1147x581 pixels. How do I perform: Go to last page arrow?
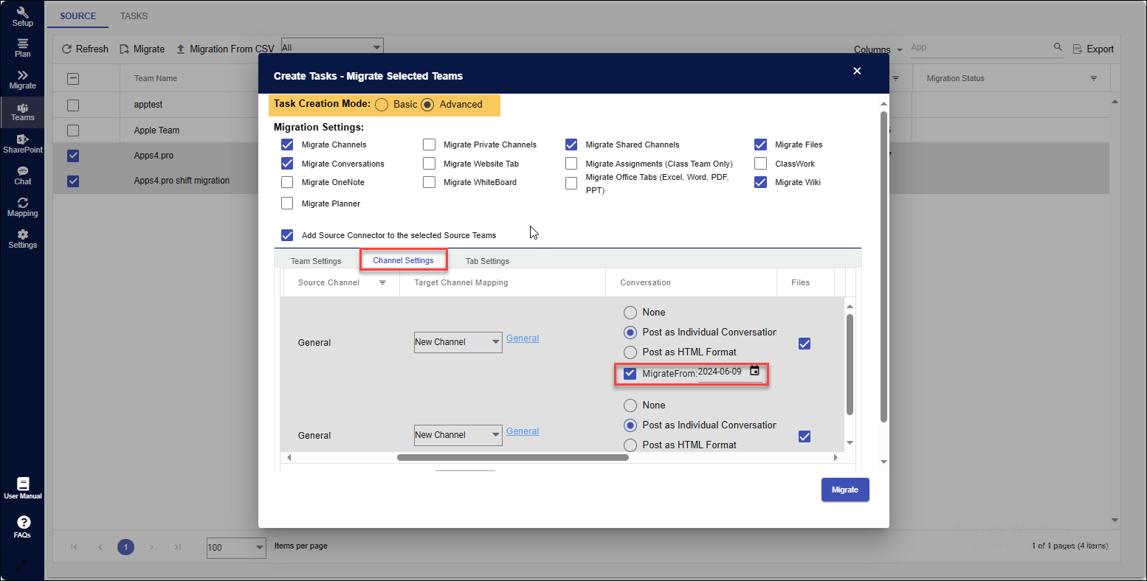178,547
